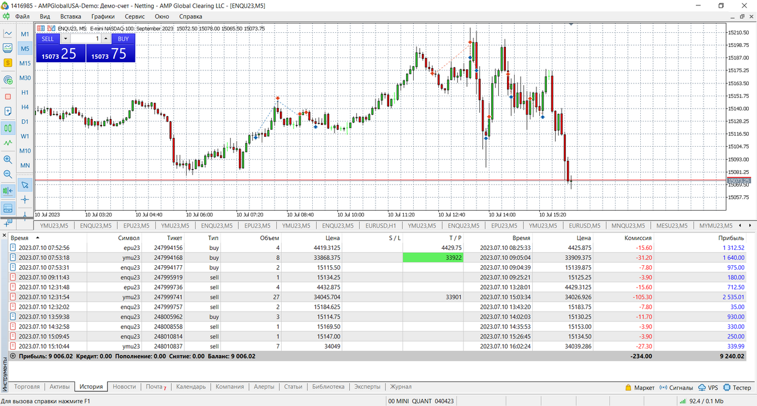Viewport: 757px width, 406px height.
Task: Sort history by Прибыль column header
Action: (731, 238)
